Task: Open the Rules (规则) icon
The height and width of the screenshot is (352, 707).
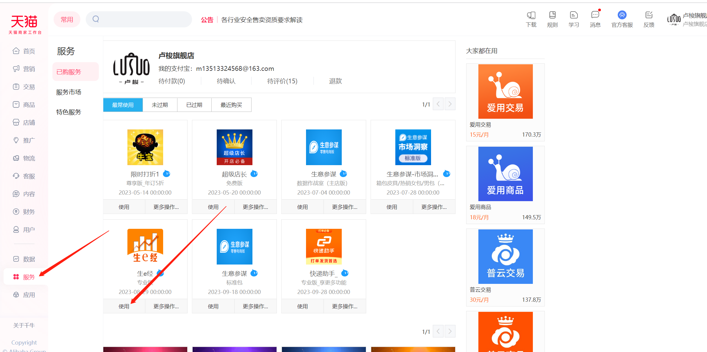Action: (x=552, y=15)
